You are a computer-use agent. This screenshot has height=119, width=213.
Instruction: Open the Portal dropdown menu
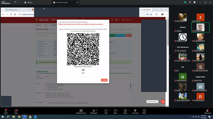46,25
